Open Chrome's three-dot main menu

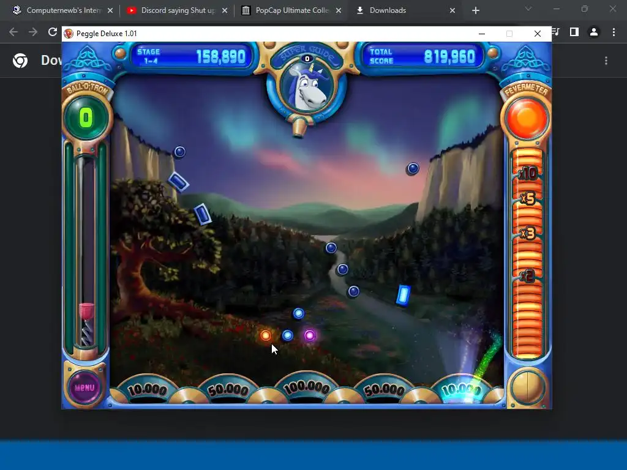[614, 32]
